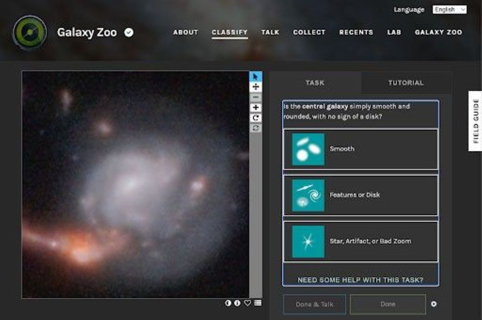The width and height of the screenshot is (482, 320).
Task: Click the Galaxy Zoo project logo
Action: (30, 33)
